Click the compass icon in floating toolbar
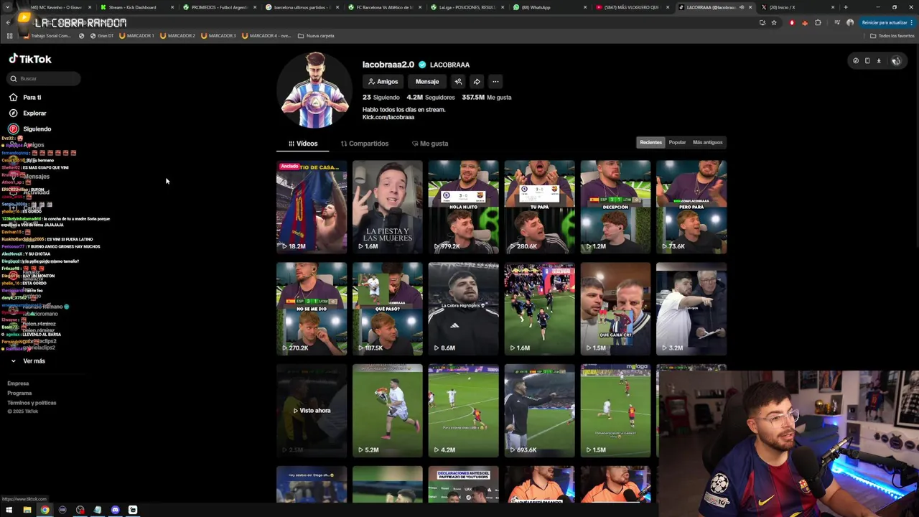 click(x=855, y=61)
